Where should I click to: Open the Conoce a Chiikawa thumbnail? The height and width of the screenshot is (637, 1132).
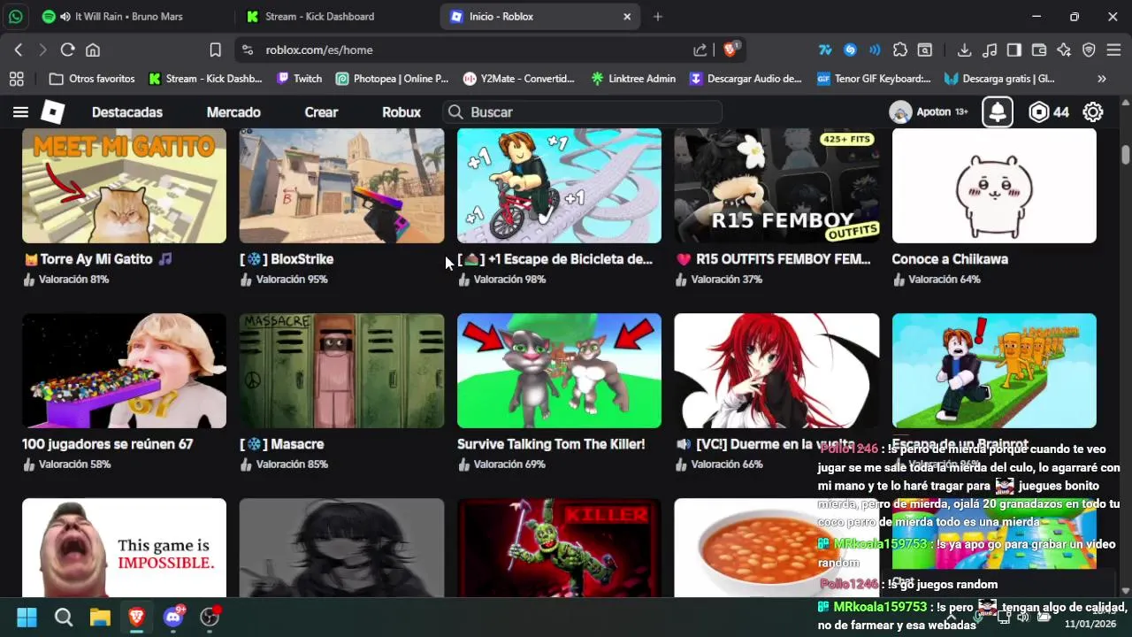994,186
